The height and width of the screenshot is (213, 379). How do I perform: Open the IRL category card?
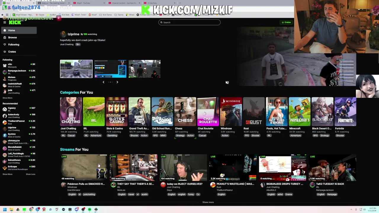pos(94,112)
